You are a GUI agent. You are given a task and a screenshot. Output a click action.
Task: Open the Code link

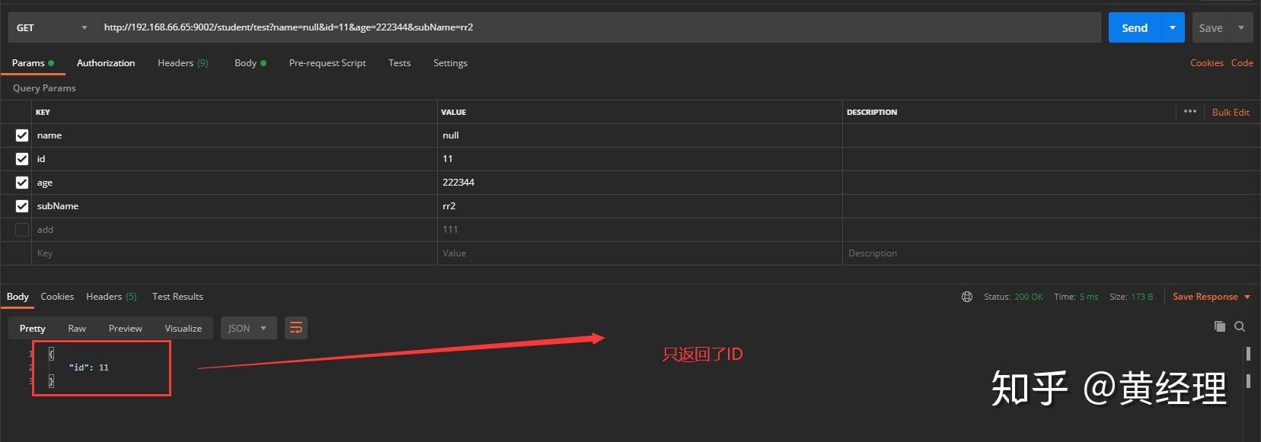pyautogui.click(x=1242, y=63)
